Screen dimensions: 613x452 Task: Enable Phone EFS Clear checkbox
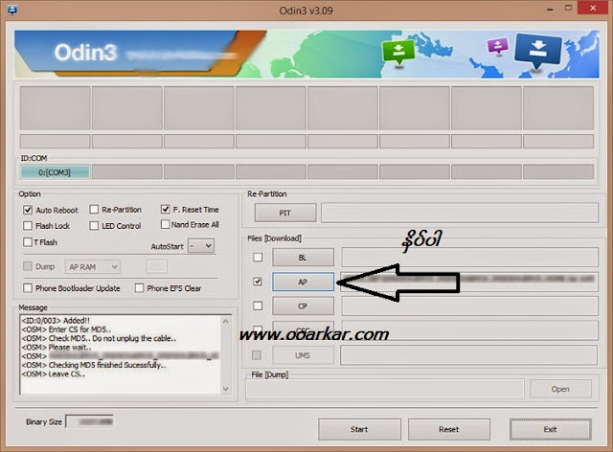click(139, 288)
